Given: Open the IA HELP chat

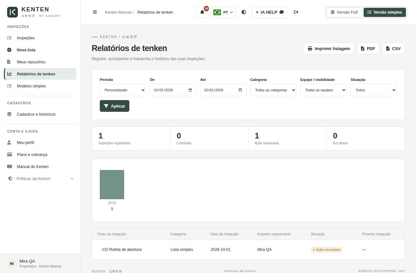Looking at the screenshot, I should (270, 12).
